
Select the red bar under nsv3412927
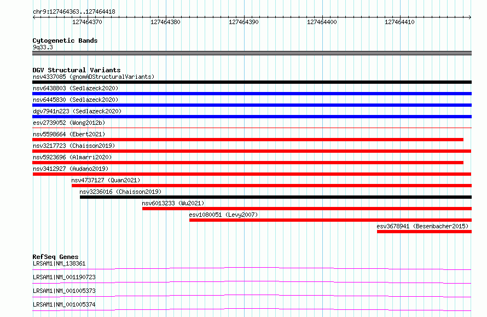252,174
